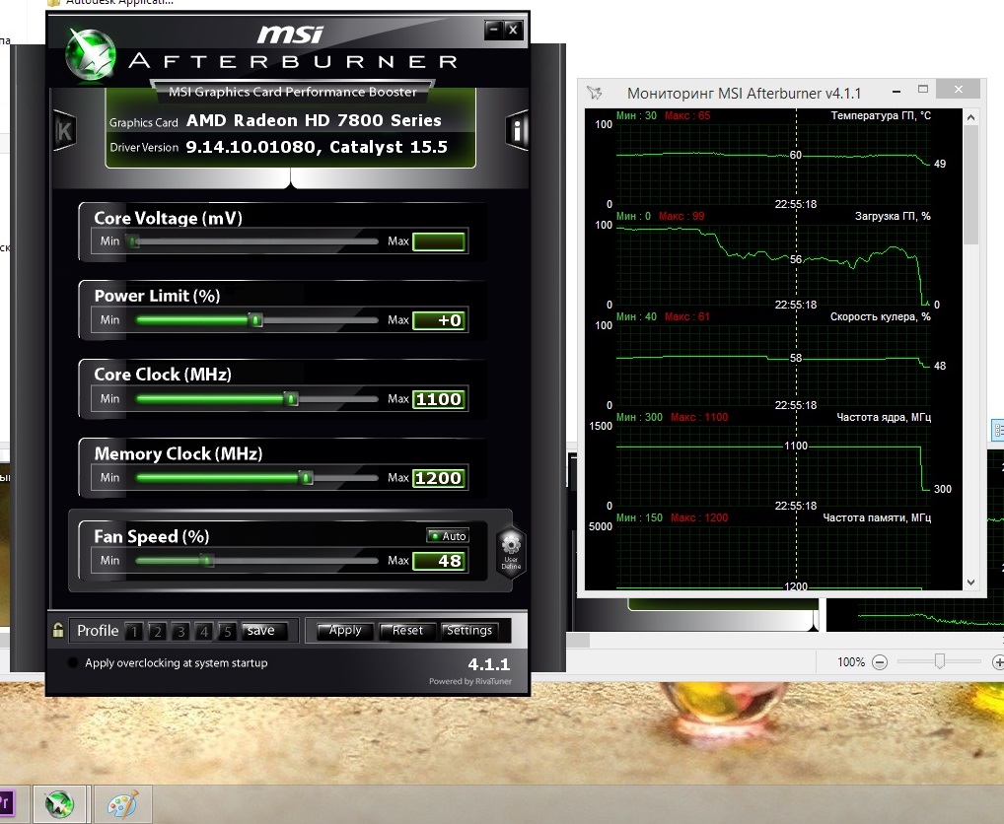Select profile slot 5
Viewport: 1004px width, 824px height.
click(x=227, y=632)
